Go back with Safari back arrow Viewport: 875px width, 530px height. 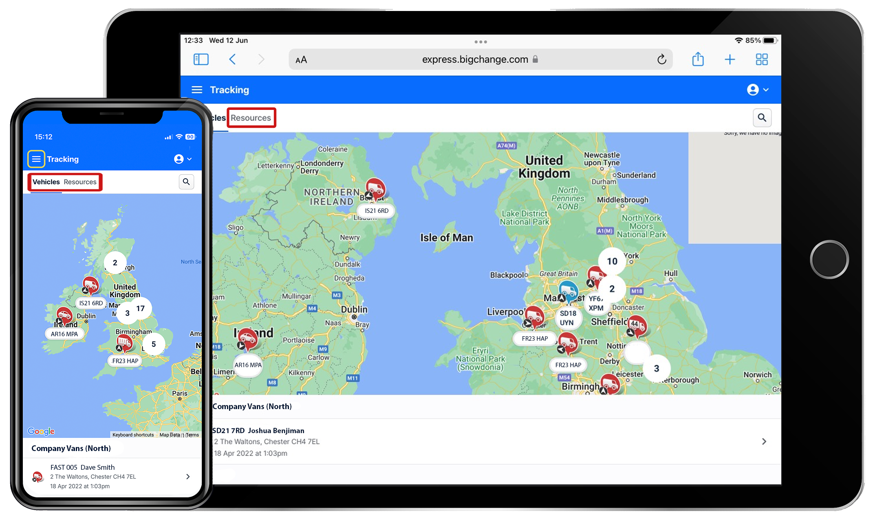[232, 59]
